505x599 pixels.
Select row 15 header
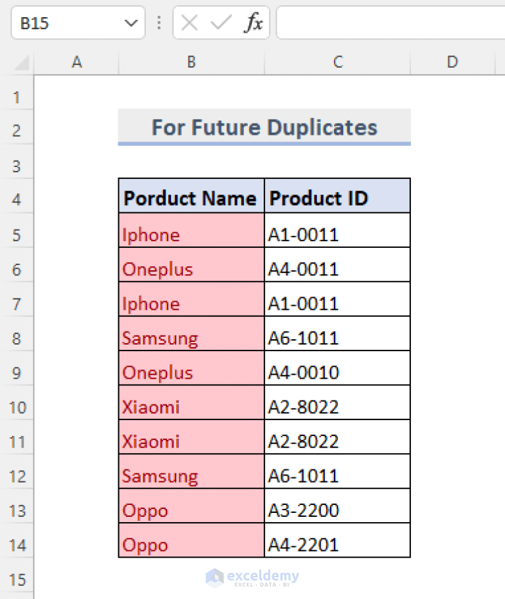[16, 579]
